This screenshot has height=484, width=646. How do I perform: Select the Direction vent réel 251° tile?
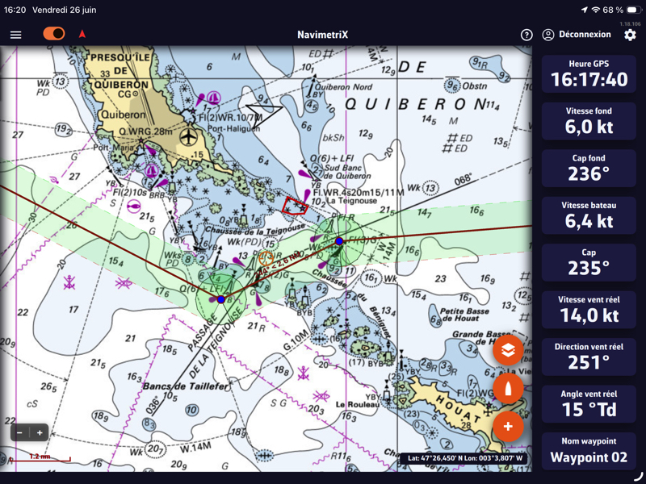(x=589, y=357)
